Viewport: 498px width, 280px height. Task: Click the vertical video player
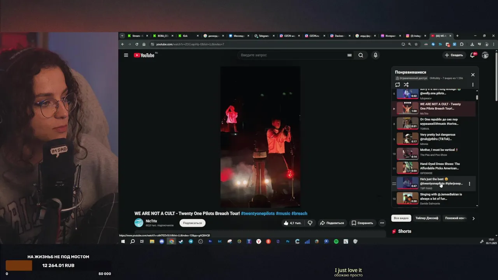pyautogui.click(x=260, y=136)
